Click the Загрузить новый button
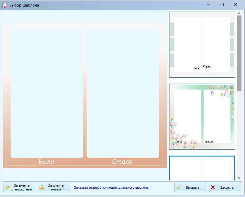The width and height of the screenshot is (245, 197). tap(54, 187)
